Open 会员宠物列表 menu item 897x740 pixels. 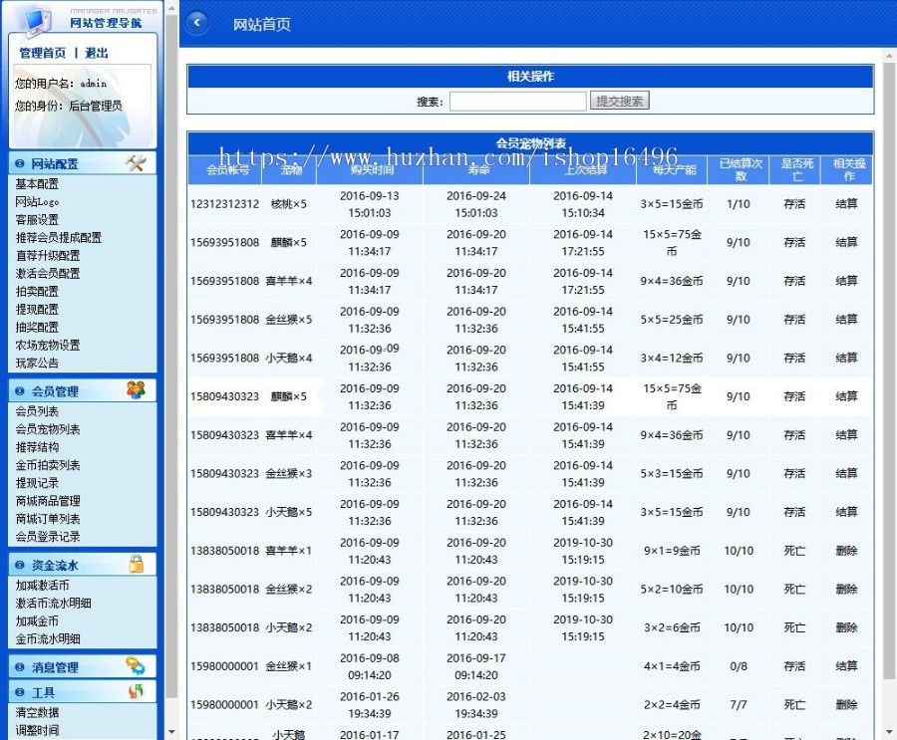pos(48,429)
